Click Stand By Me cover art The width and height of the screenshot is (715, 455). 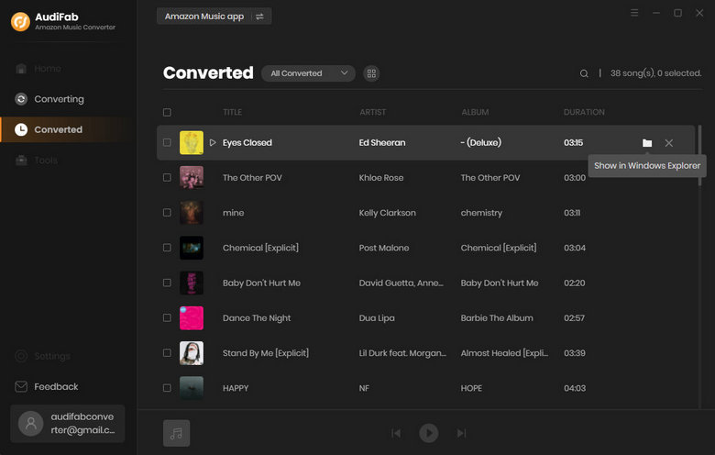pyautogui.click(x=192, y=353)
